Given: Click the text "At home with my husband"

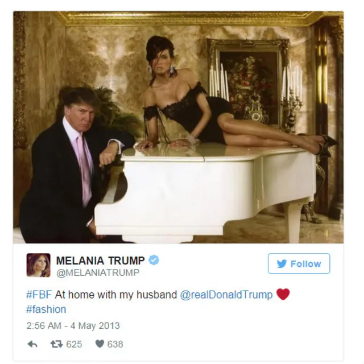Looking at the screenshot, I should click(x=116, y=295).
